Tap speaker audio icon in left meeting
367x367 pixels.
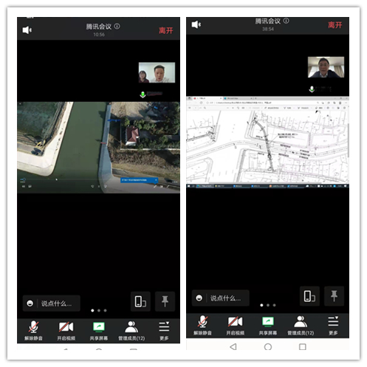click(x=27, y=30)
